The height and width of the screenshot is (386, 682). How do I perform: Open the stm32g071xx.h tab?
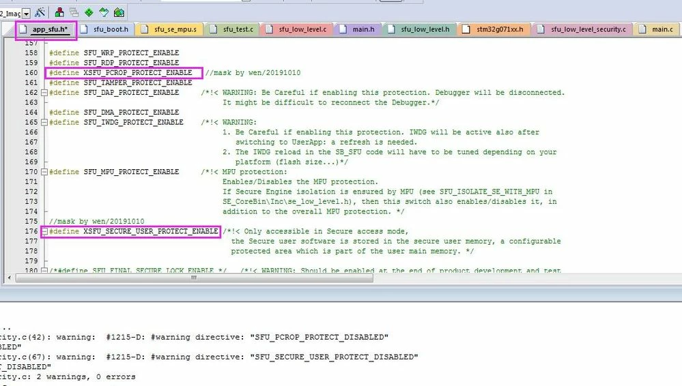click(494, 29)
